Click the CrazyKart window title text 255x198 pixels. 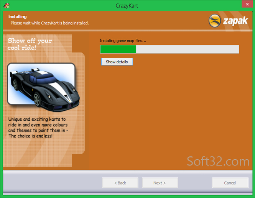point(127,5)
